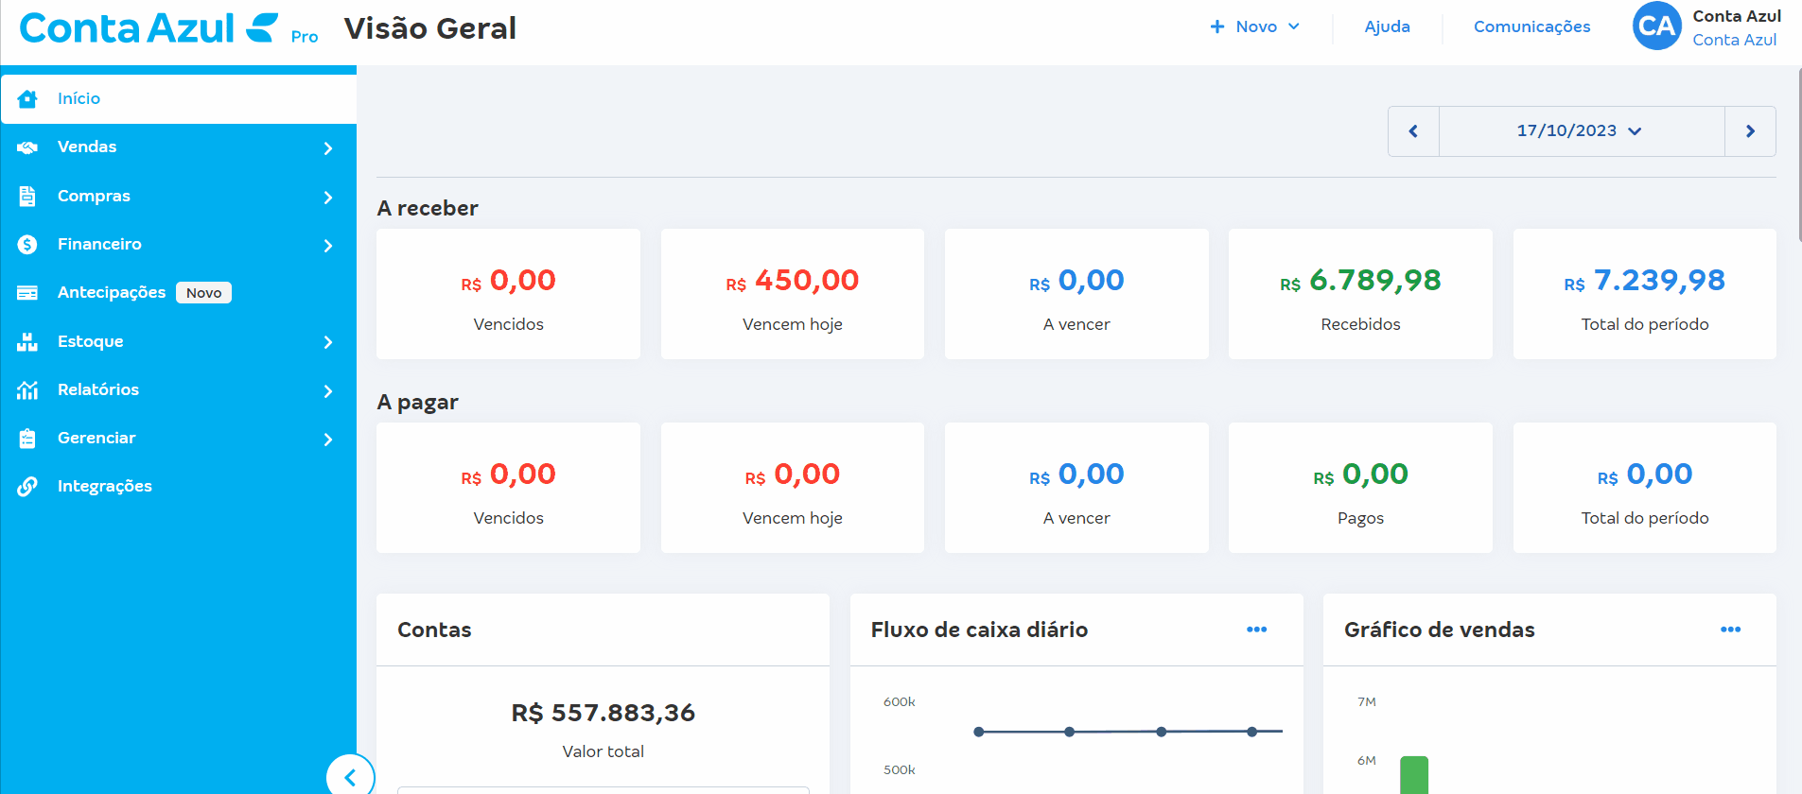This screenshot has height=794, width=1802.
Task: Open A pagar Total do período card
Action: 1645,488
